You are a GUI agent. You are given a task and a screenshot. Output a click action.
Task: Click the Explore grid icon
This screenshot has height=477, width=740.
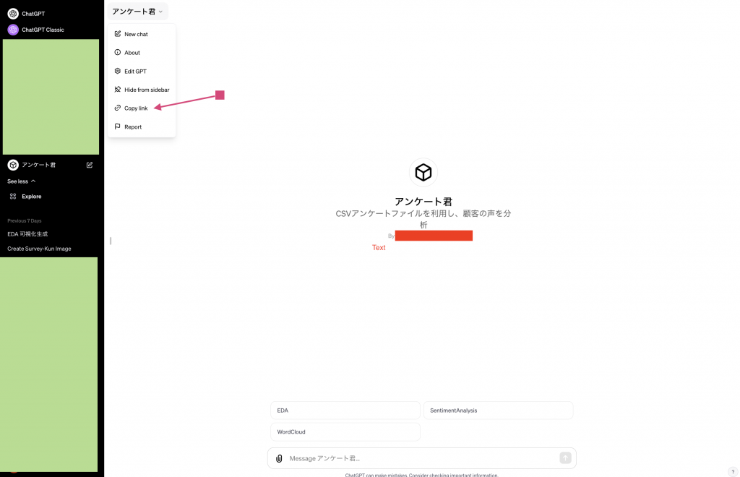point(13,197)
